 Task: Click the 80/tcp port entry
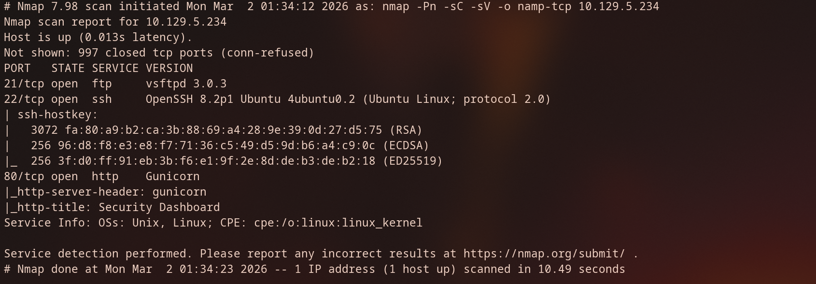[x=24, y=176]
